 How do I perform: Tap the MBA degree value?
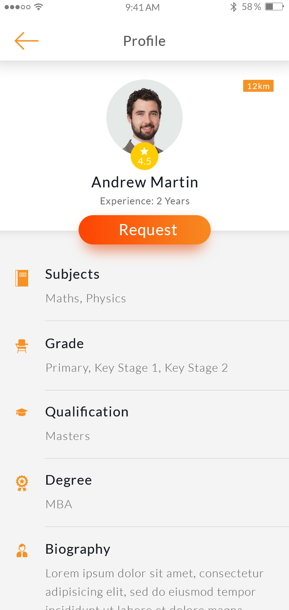click(x=59, y=504)
